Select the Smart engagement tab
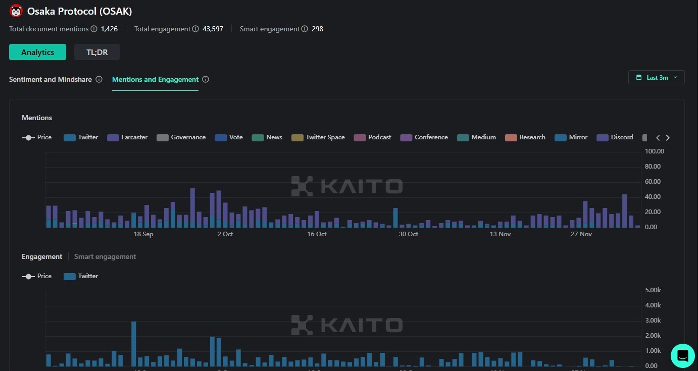The image size is (698, 371). 105,256
